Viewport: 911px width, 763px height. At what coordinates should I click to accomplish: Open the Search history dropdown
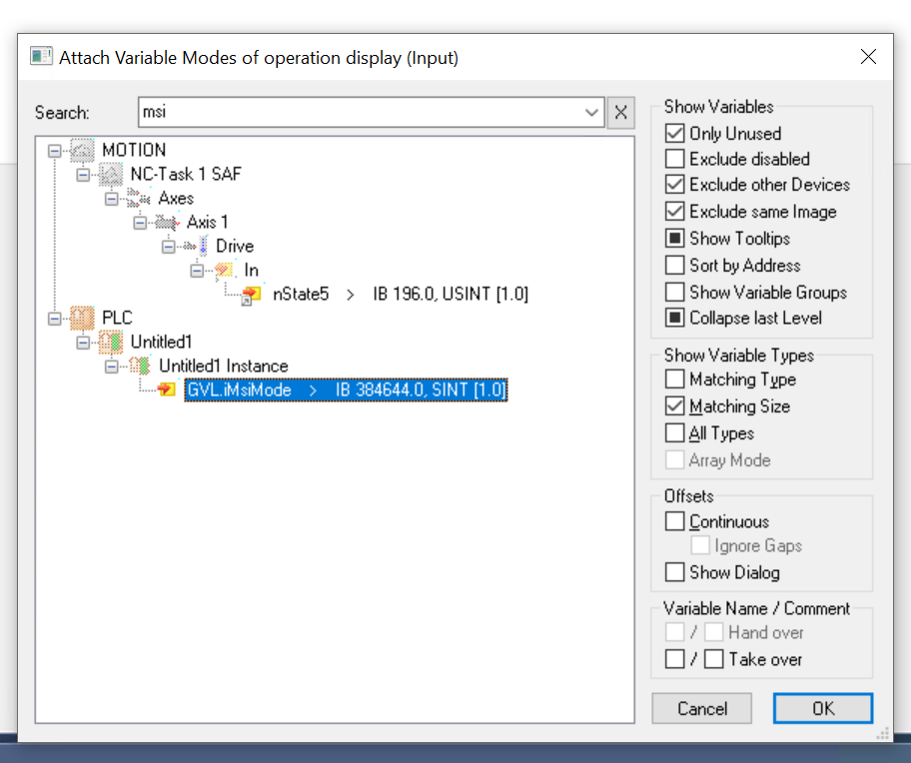click(591, 112)
